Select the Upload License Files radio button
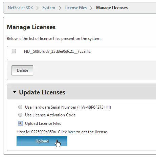156x157 pixels. [x=20, y=123]
